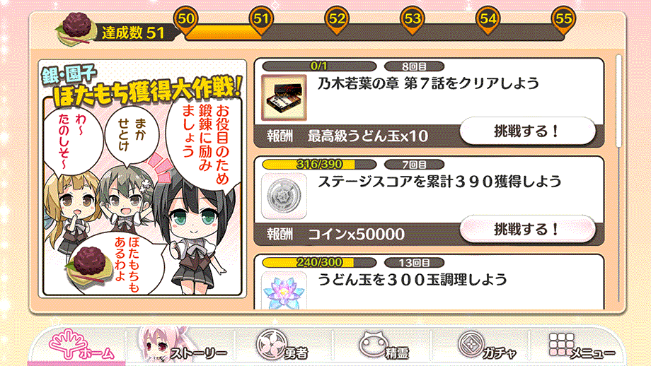Select the うどん玉を300玉調理しよう mission
The height and width of the screenshot is (366, 651).
[x=429, y=282]
